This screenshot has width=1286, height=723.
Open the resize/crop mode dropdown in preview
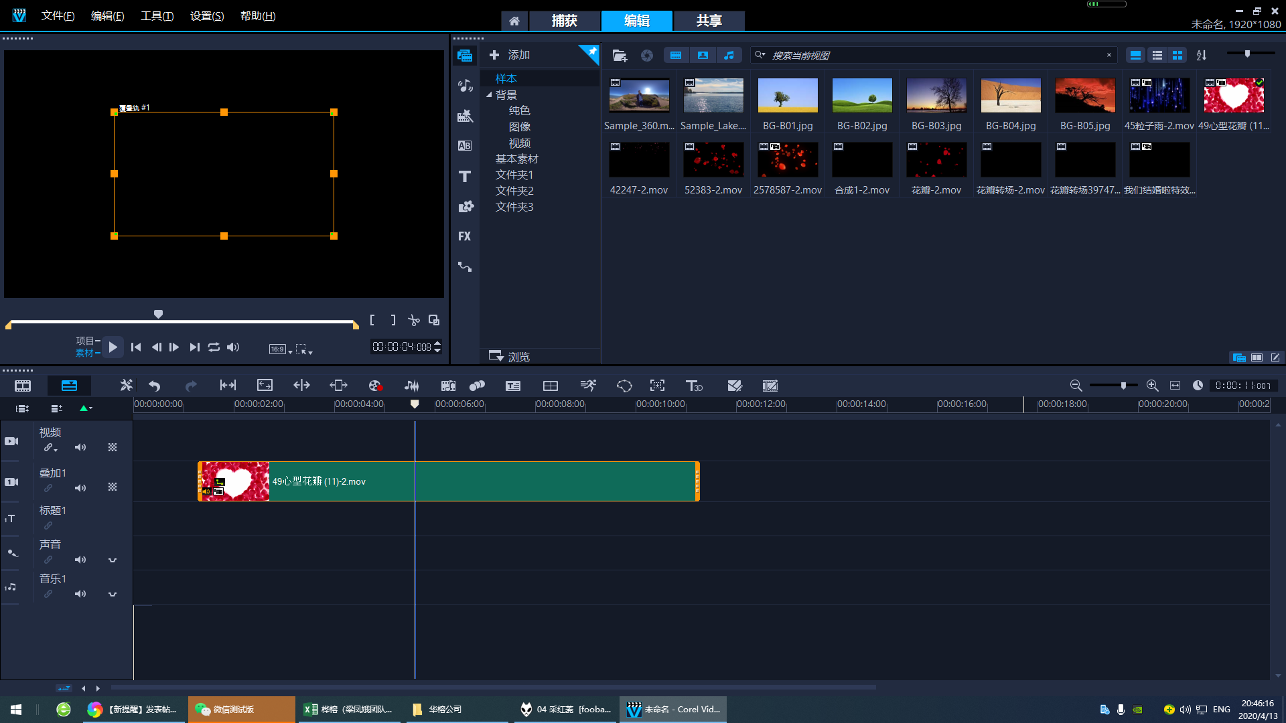click(304, 349)
